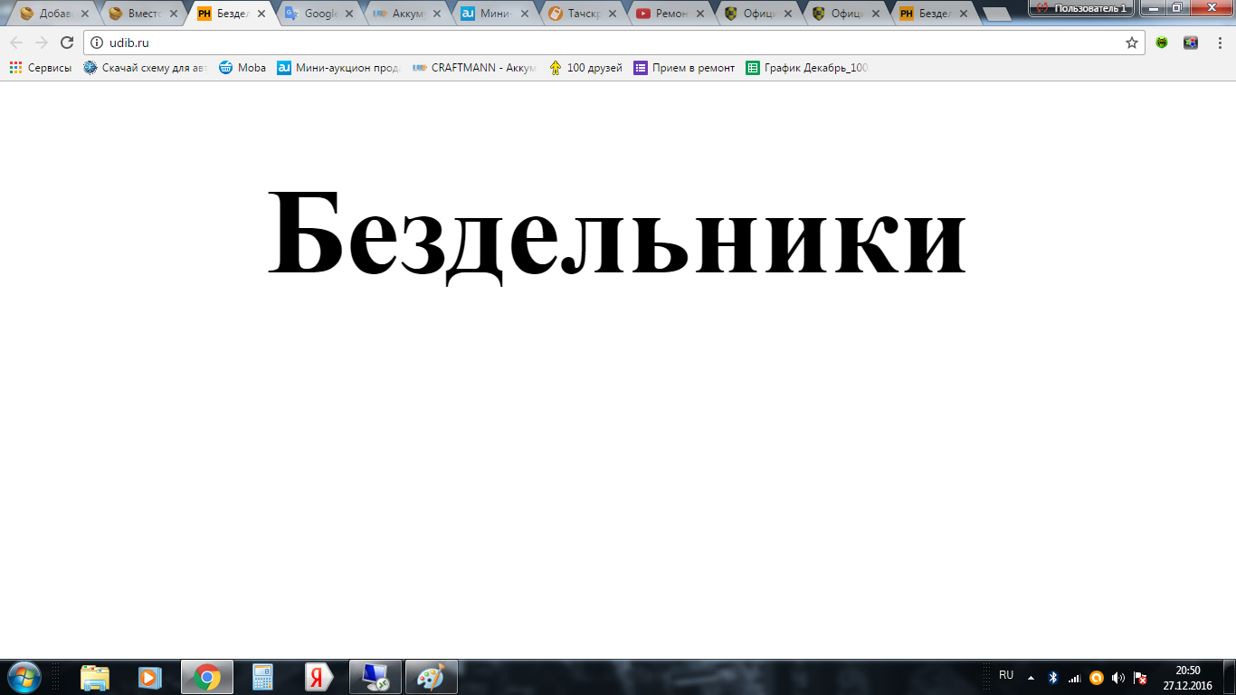Viewport: 1236px width, 695px height.
Task: Open the RU input language selector
Action: coord(1006,675)
